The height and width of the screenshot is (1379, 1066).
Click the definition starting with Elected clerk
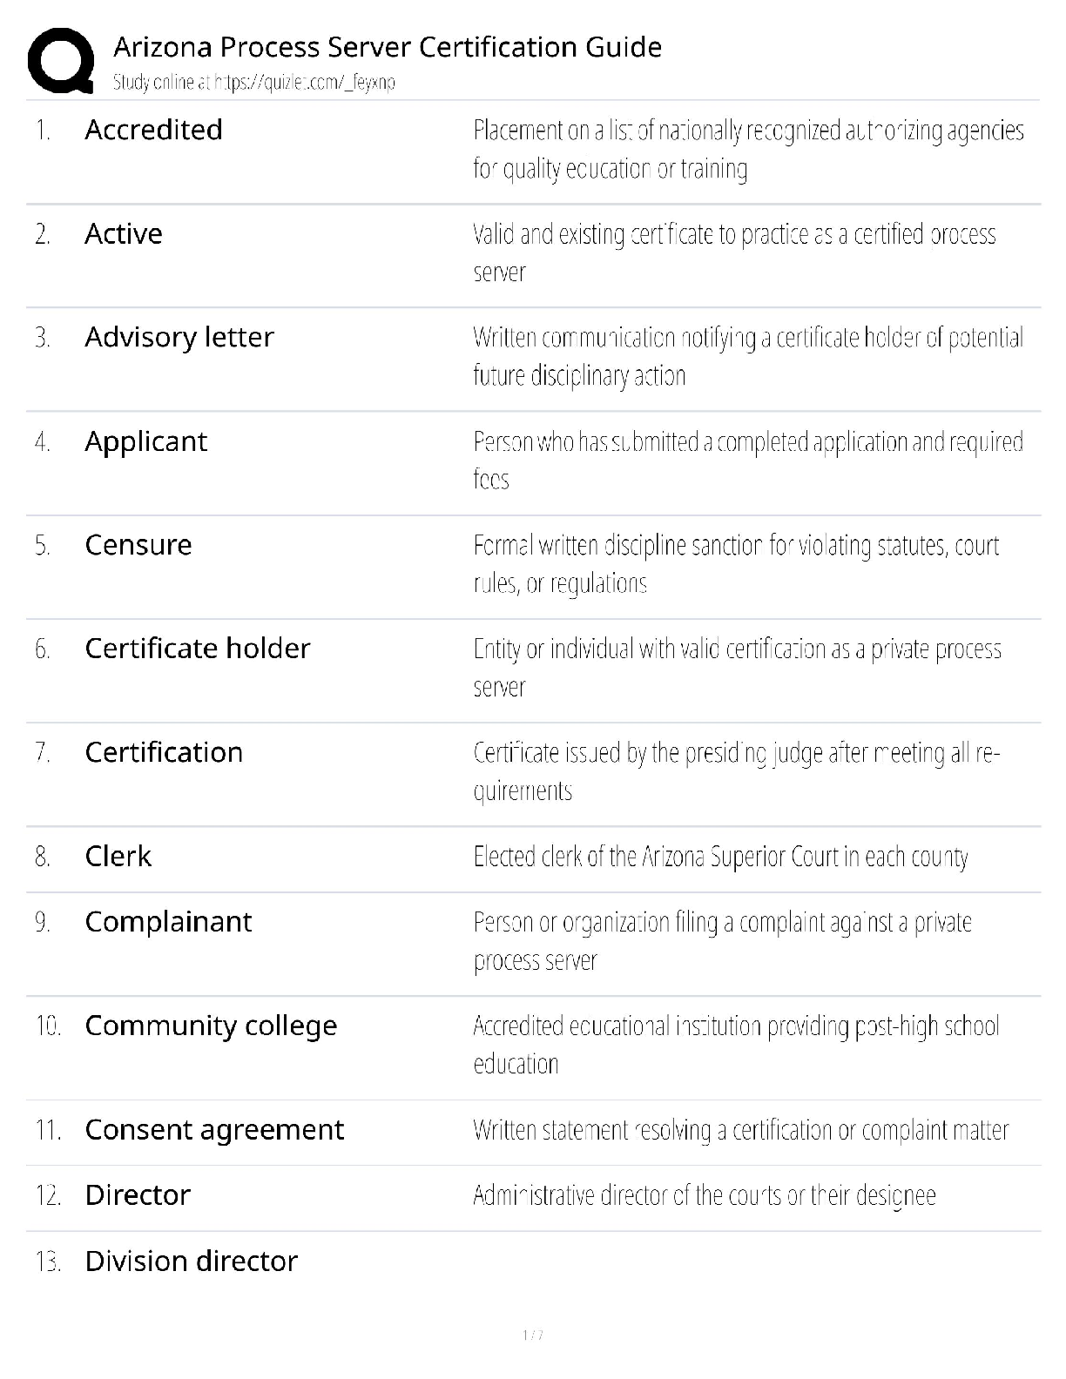click(x=720, y=858)
